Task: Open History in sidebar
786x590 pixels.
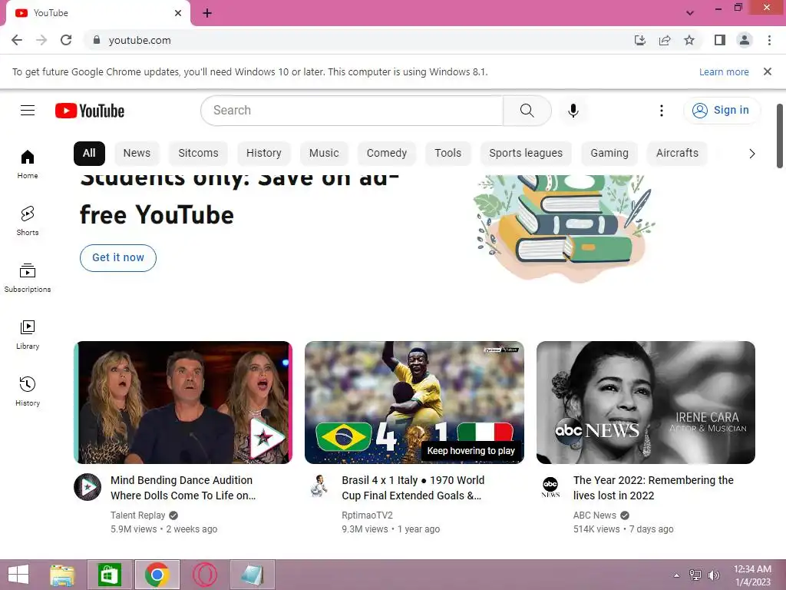Action: pyautogui.click(x=28, y=391)
